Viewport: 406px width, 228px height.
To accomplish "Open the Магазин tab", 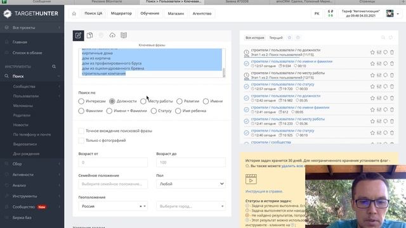I will tap(176, 13).
